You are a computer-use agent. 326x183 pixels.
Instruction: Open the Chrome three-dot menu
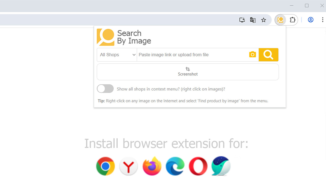[322, 20]
